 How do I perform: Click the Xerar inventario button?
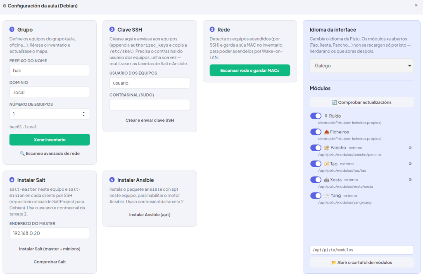(50, 140)
